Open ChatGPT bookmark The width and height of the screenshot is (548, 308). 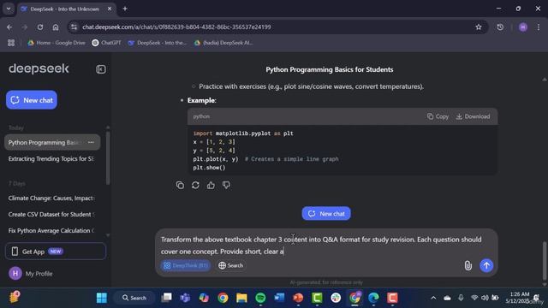[106, 43]
